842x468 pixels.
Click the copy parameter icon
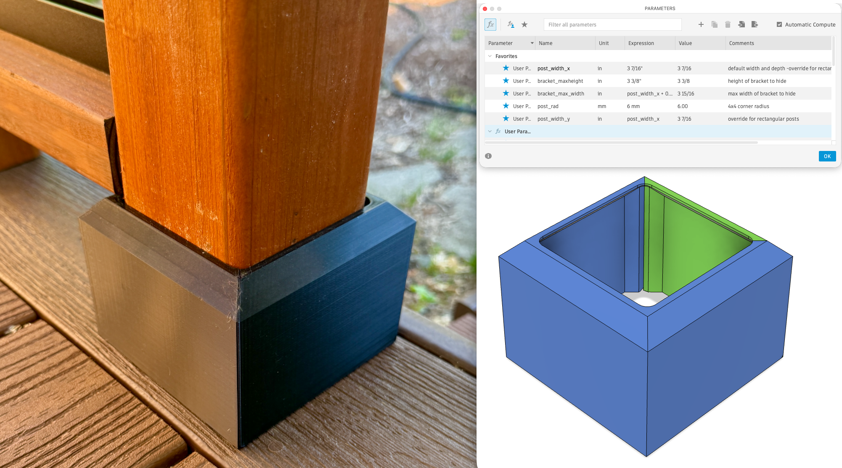(715, 25)
